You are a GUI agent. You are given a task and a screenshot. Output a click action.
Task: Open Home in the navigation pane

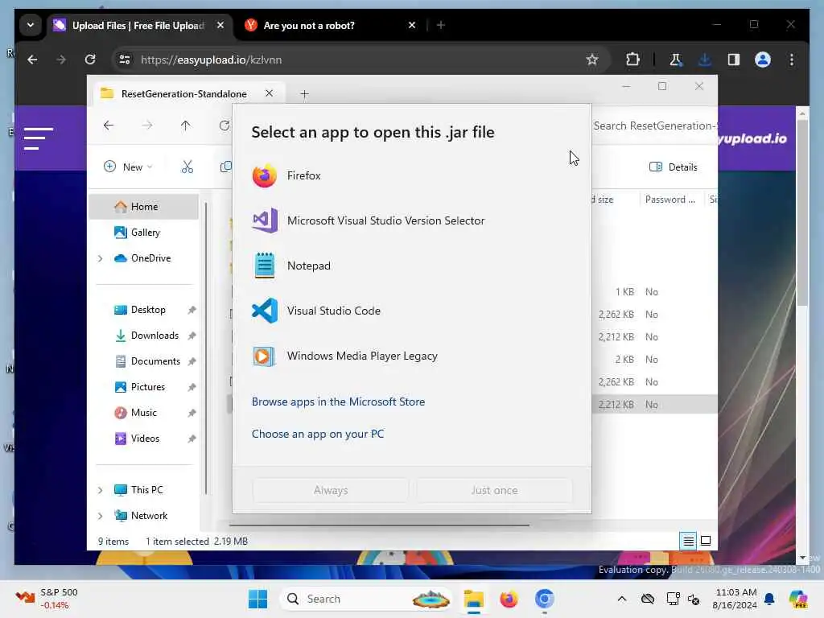point(144,207)
